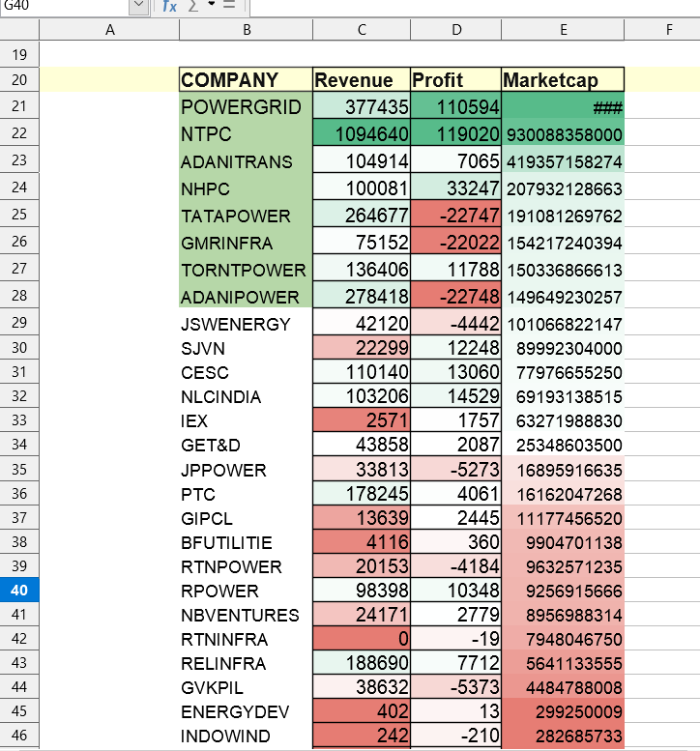Click Marketcap value 282685733
The width and height of the screenshot is (700, 751).
coord(563,736)
